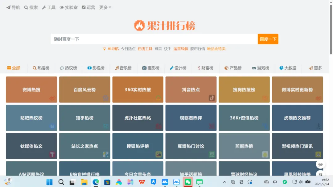333x187 pixels.
Task: Follow the 唯品会特卖 link
Action: [x=216, y=49]
